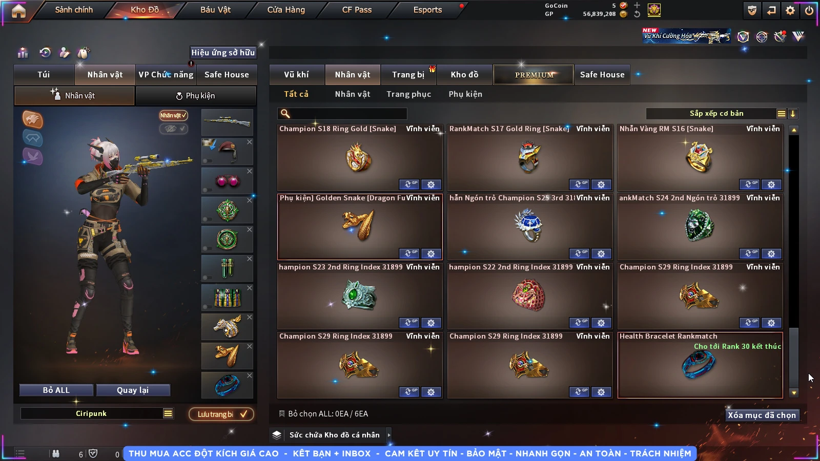This screenshot has height=461, width=820.
Task: Click the tiger emblem badge beside character
Action: (32, 119)
